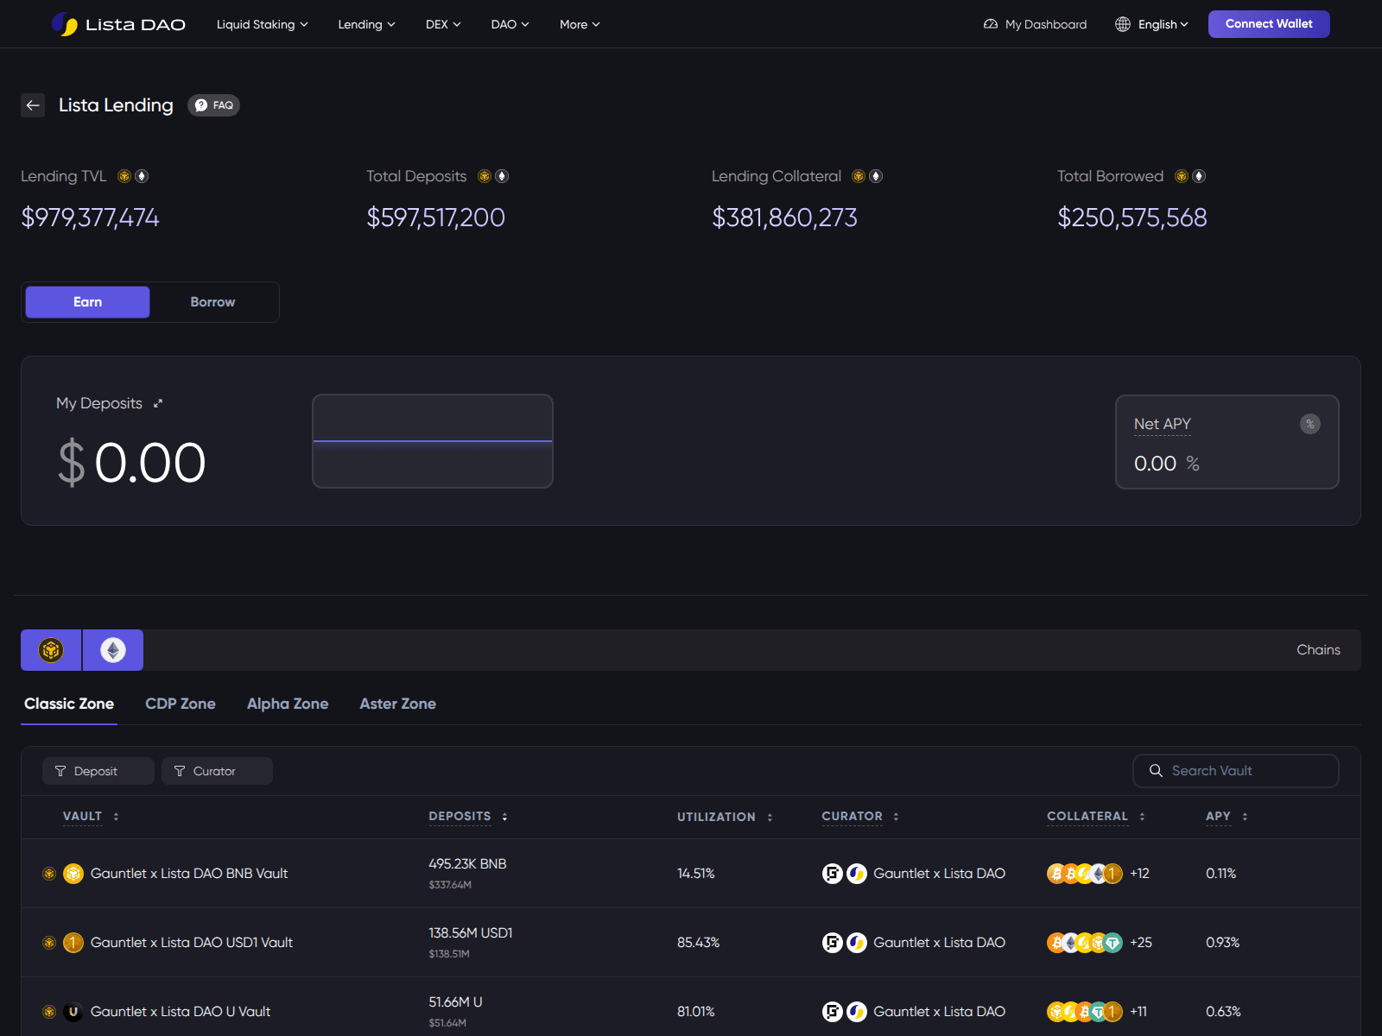Click the BNB Vault curator Gauntlet icon

click(x=832, y=874)
